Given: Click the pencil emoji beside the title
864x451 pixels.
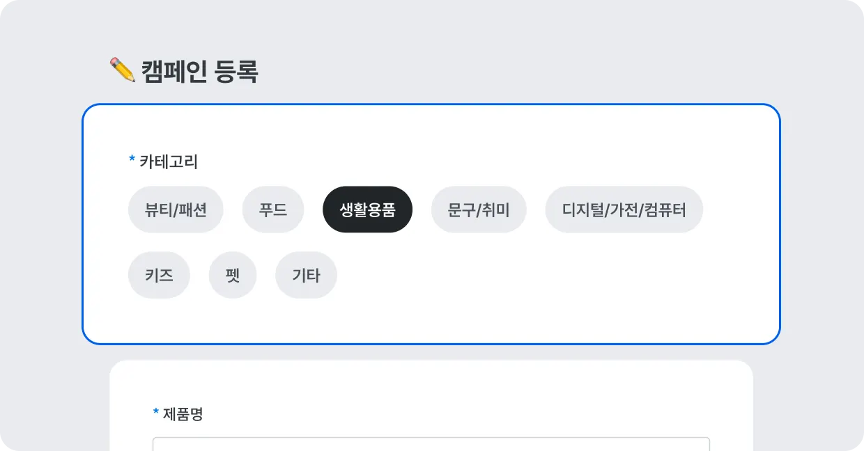Looking at the screenshot, I should (122, 70).
